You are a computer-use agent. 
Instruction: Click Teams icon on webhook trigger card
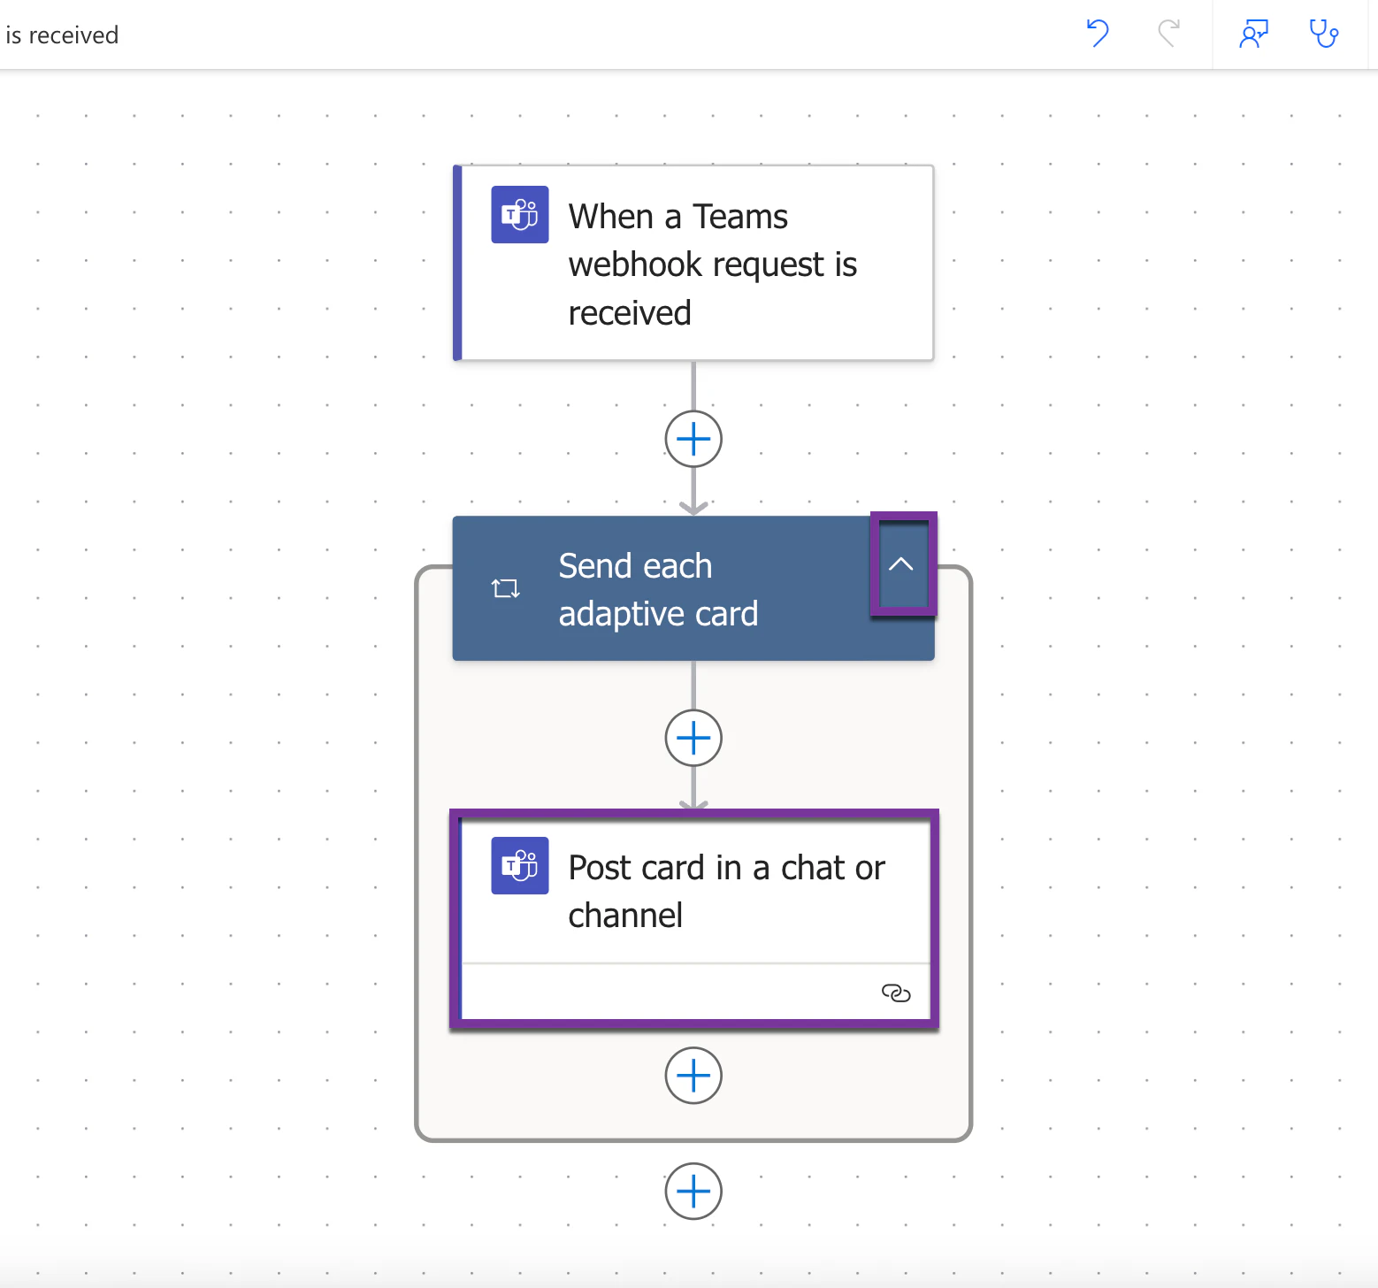(x=520, y=214)
